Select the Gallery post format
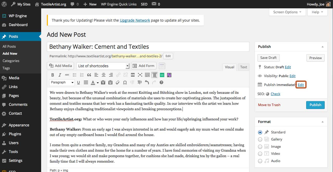The width and height of the screenshot is (333, 172). coord(260,139)
